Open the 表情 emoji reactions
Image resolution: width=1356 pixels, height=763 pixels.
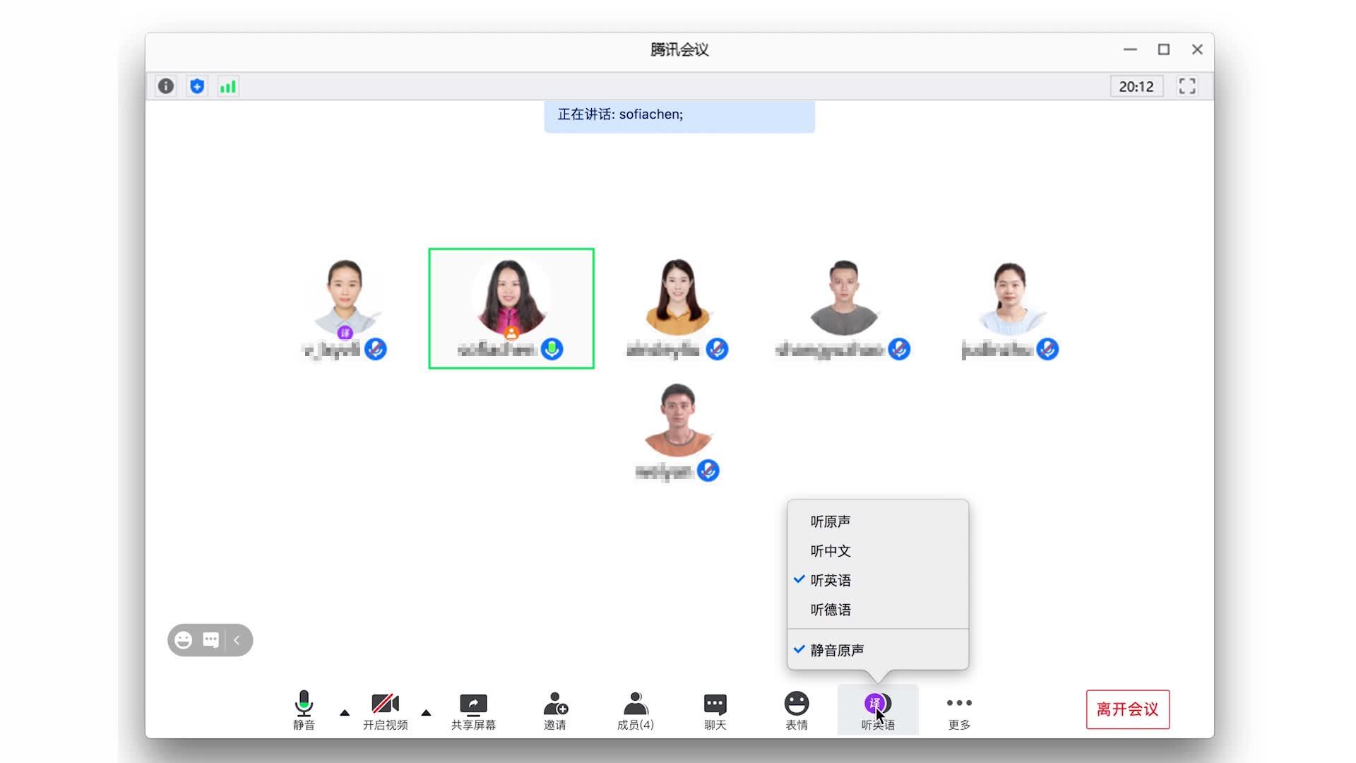pos(797,709)
